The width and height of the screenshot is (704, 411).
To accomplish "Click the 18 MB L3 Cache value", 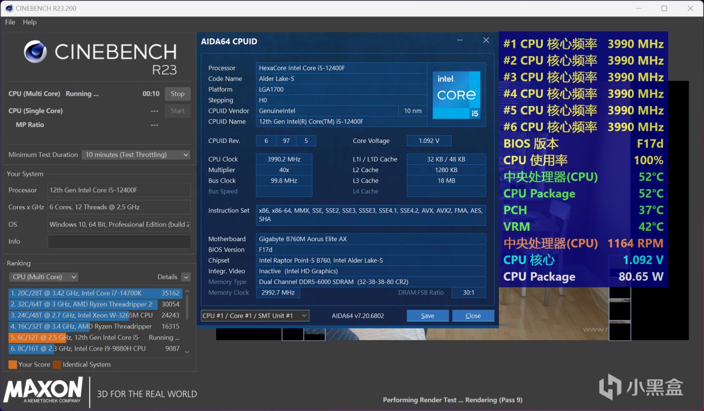I will [x=446, y=181].
